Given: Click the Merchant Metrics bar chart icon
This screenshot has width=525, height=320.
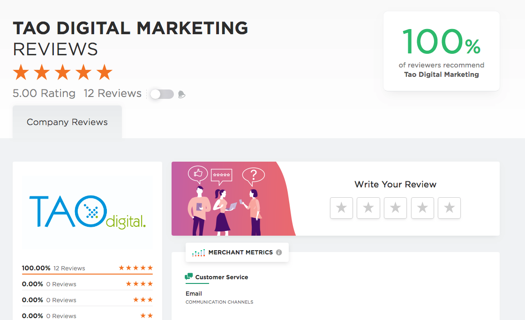Looking at the screenshot, I should pos(198,253).
